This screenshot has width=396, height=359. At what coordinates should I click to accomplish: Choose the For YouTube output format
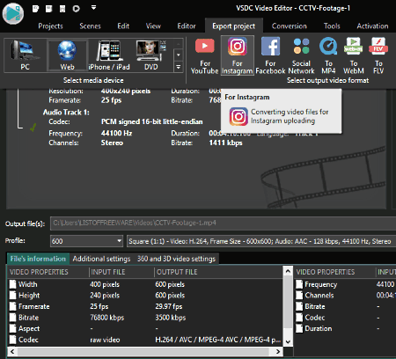(x=204, y=55)
